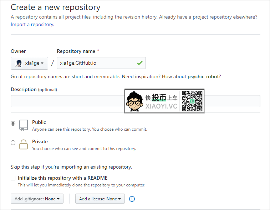Screen dimensions: 270x210
Task: Expand the Add a license dropdown
Action: click(x=100, y=199)
